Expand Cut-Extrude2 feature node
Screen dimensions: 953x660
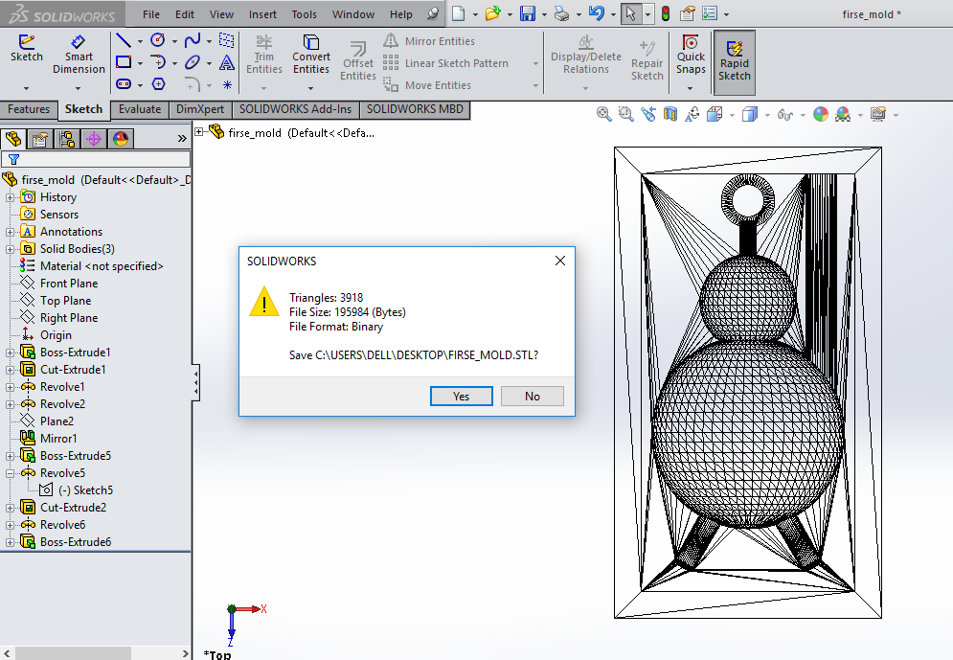(x=10, y=508)
